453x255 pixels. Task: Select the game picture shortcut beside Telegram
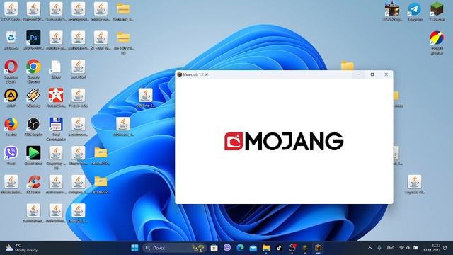point(392,9)
